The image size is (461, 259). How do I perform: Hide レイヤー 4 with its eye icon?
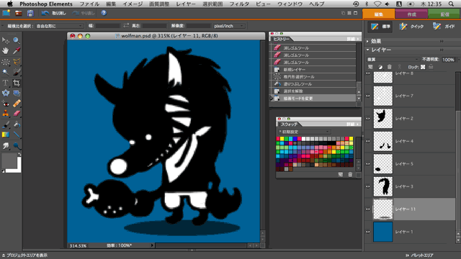pos(368,141)
